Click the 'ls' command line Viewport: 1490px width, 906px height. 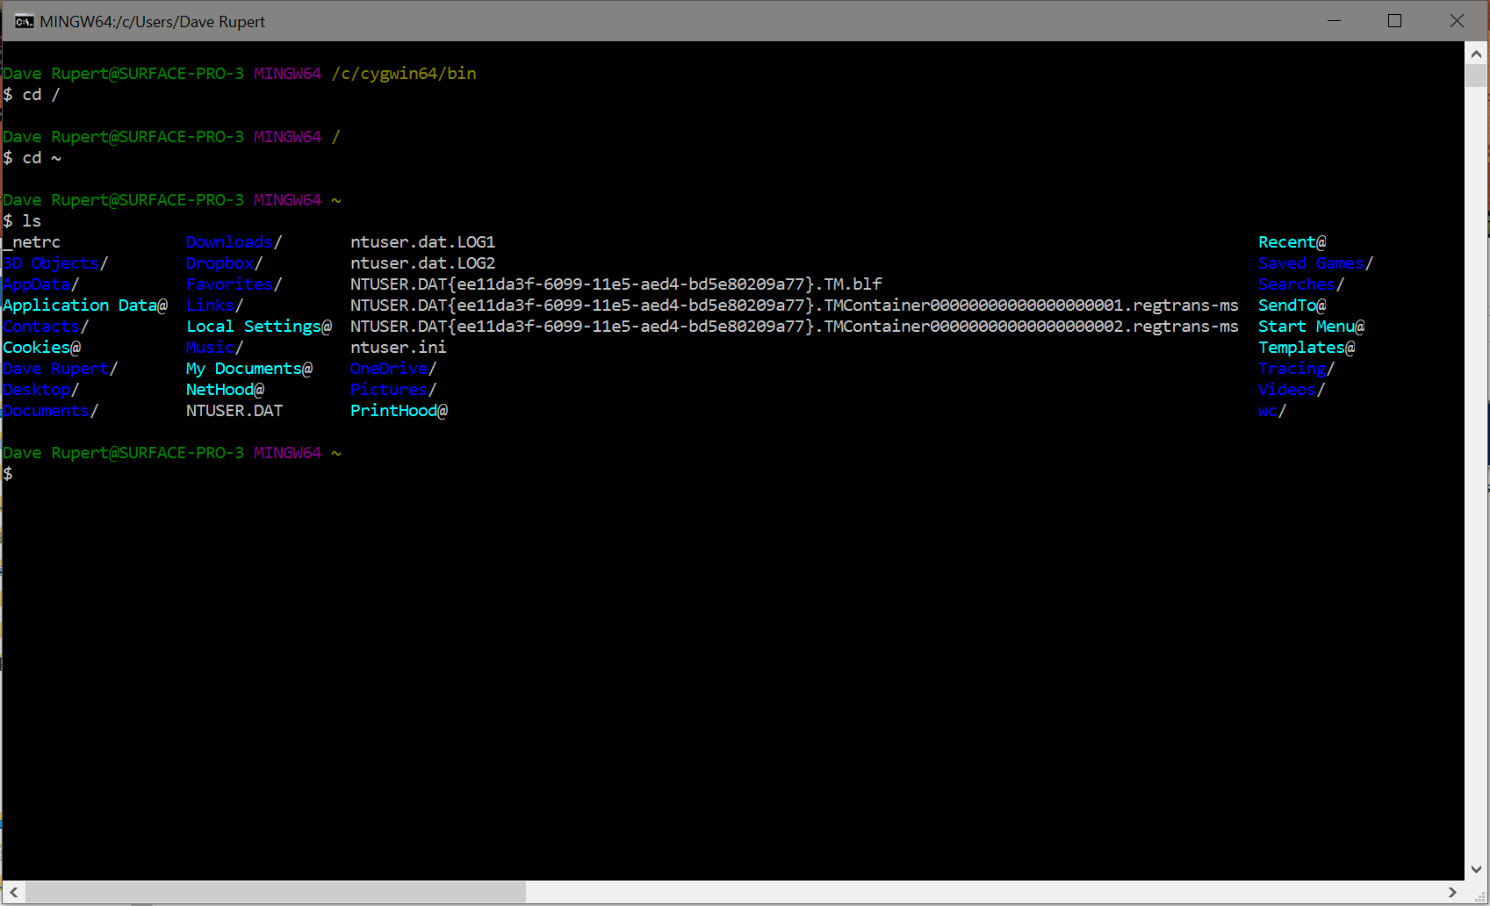tap(22, 221)
